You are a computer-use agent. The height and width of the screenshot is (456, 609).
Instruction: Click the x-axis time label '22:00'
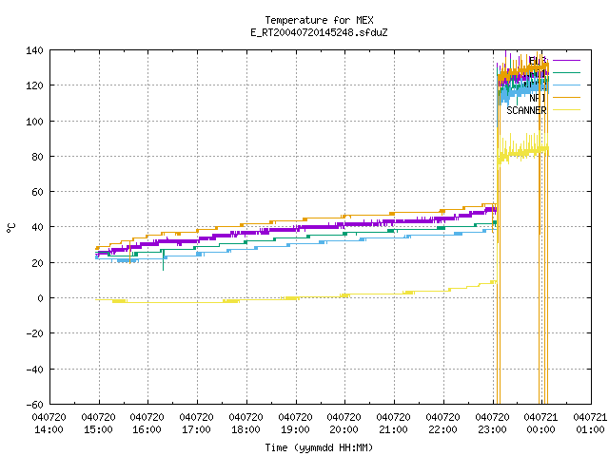point(442,429)
